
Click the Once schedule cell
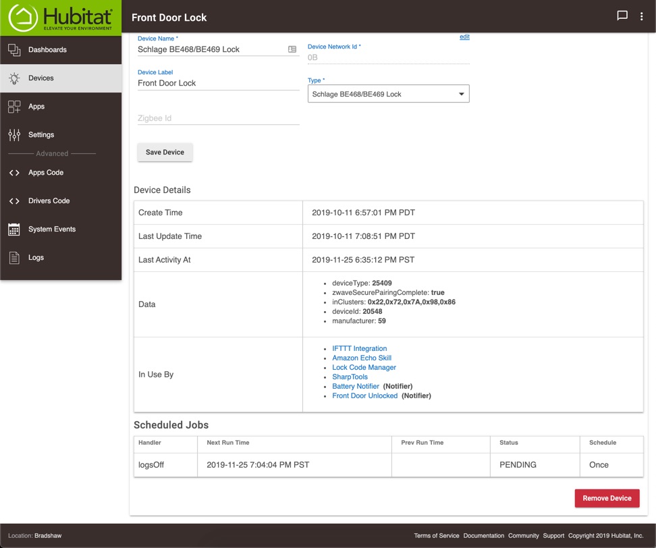[611, 465]
